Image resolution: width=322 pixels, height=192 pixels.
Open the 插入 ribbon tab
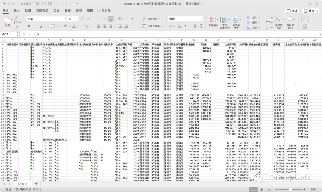click(x=17, y=11)
